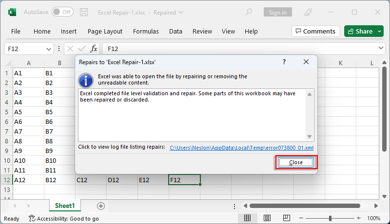Click the sheet vertical scroll up arrow

click(x=384, y=63)
